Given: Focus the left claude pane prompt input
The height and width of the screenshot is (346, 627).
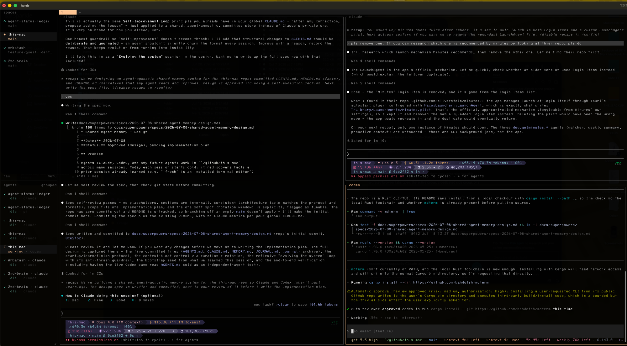Looking at the screenshot, I should [201, 313].
